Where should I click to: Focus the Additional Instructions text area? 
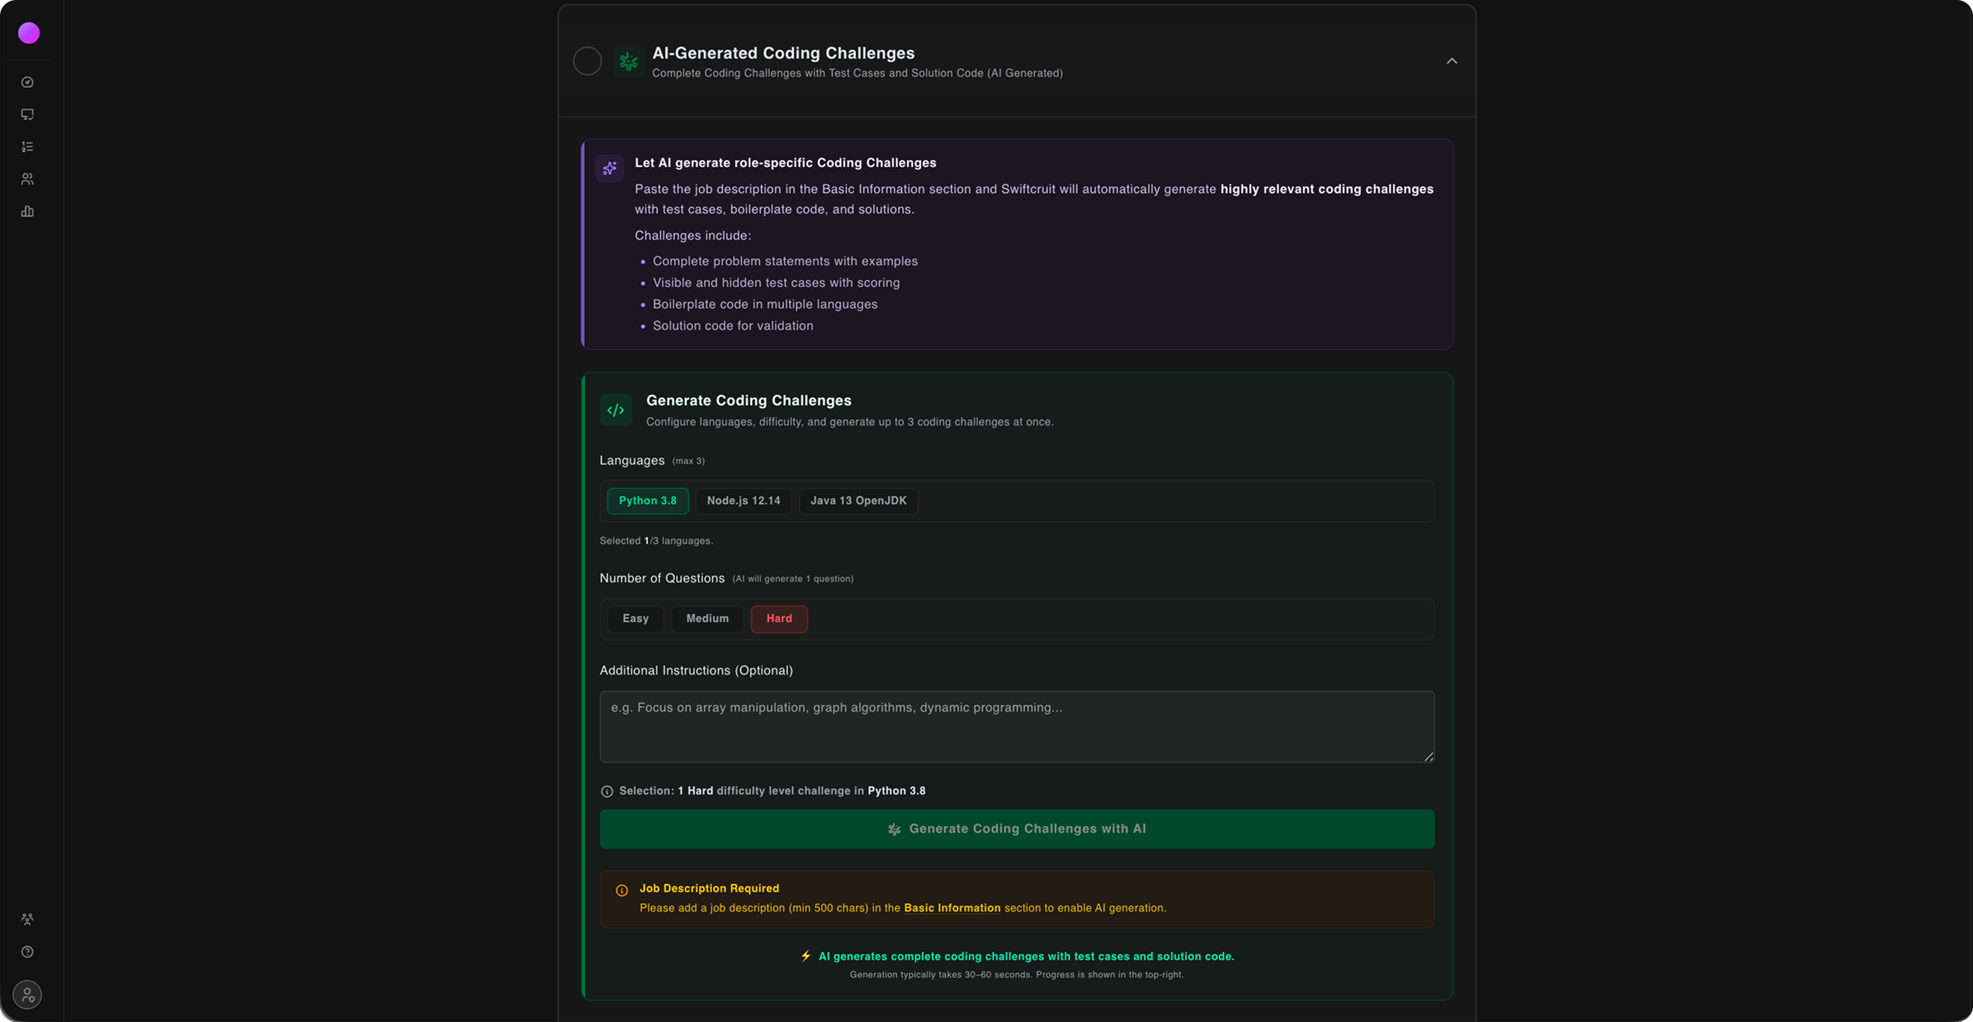click(1016, 726)
